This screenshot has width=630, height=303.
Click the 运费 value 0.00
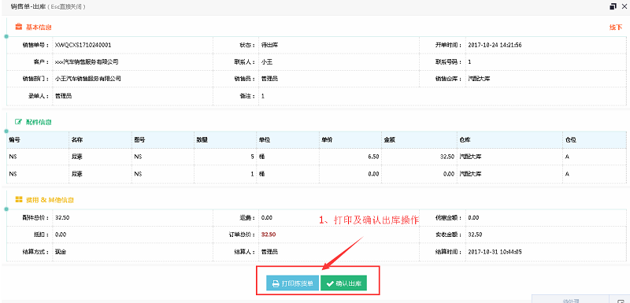(267, 217)
